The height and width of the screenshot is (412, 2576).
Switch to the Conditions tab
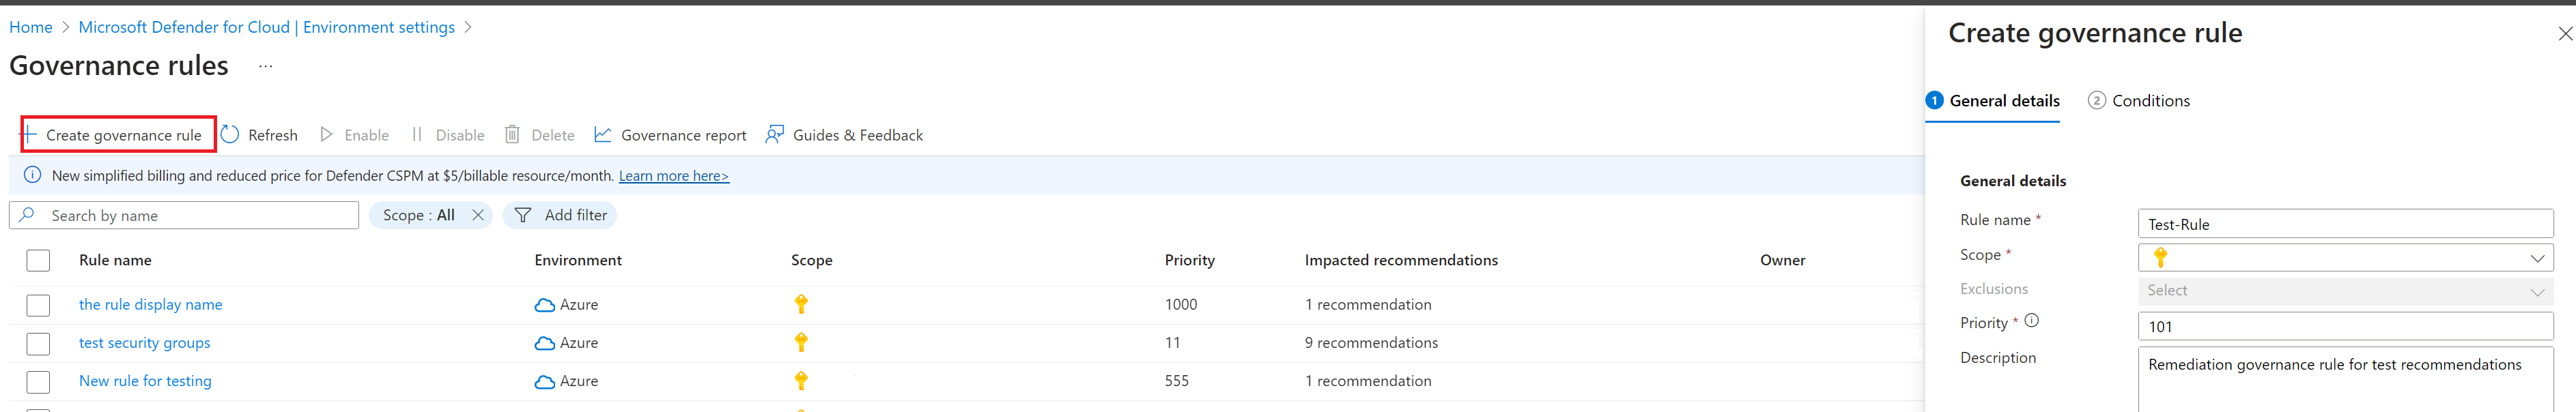[x=2139, y=100]
